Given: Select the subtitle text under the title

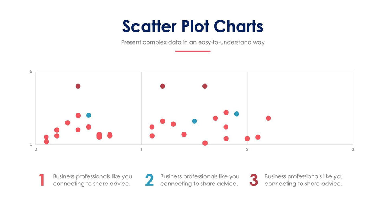Looking at the screenshot, I should pos(193,42).
